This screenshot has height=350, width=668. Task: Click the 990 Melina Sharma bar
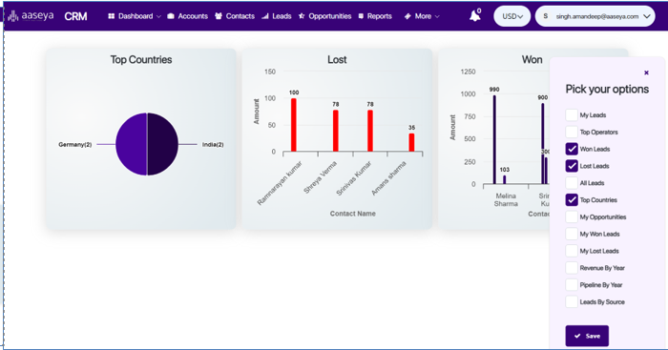pyautogui.click(x=494, y=139)
